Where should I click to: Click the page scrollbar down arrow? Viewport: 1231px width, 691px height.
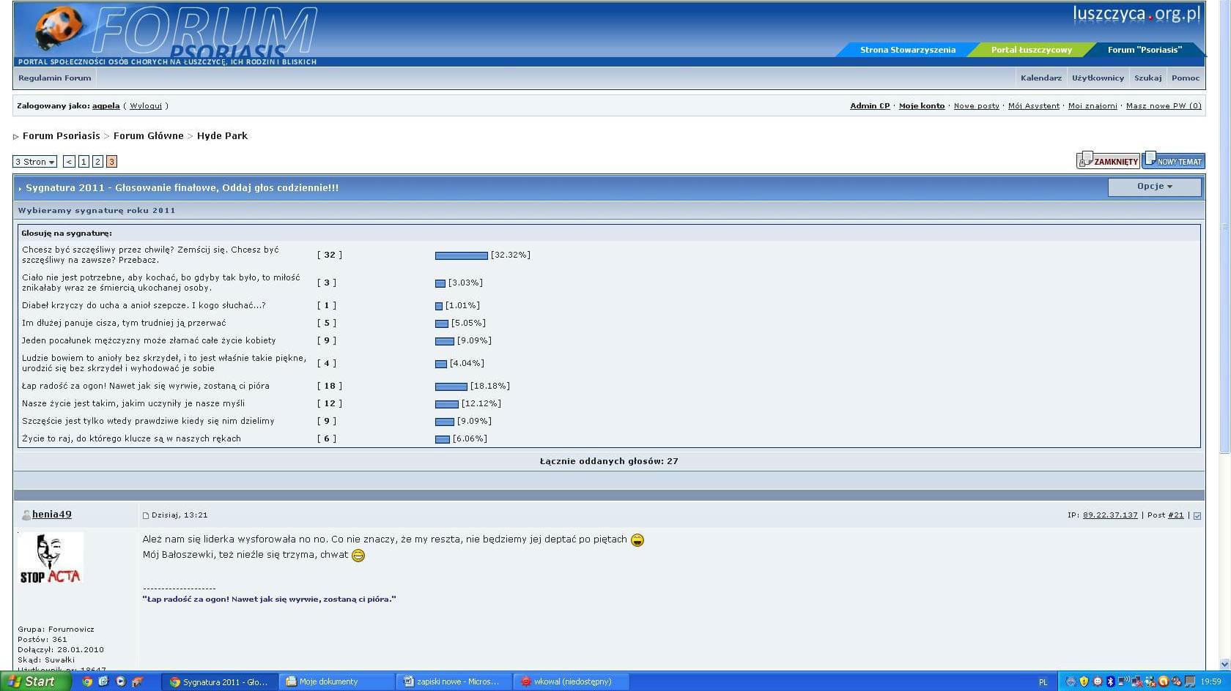1224,664
